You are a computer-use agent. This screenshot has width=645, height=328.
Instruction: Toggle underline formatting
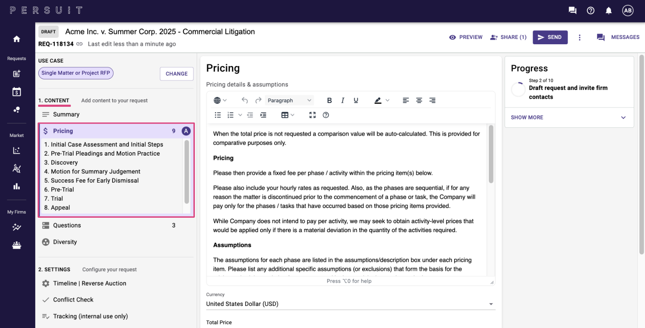coord(356,100)
